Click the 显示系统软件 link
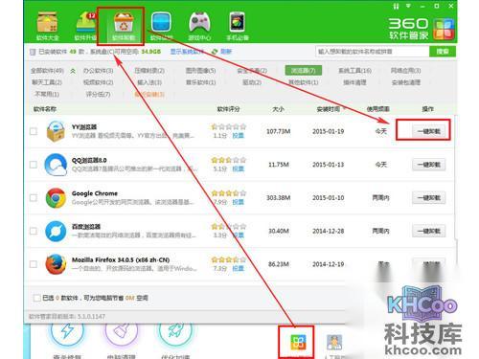The image size is (479, 359). coord(187,52)
